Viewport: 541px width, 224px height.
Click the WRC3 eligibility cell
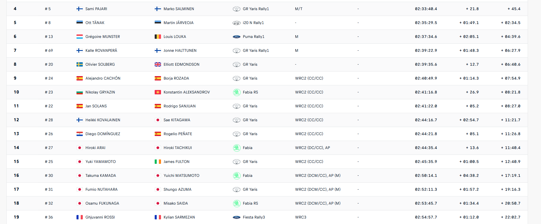[x=301, y=217]
